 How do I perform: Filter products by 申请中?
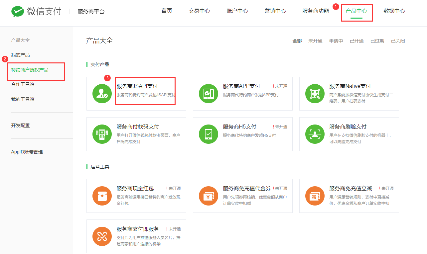[336, 41]
